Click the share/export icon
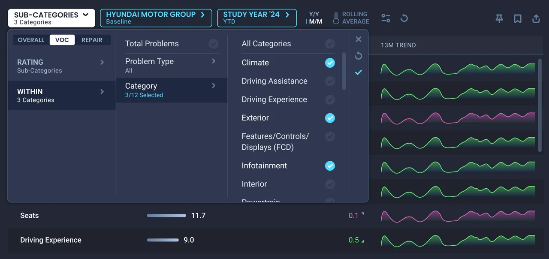Image resolution: width=549 pixels, height=259 pixels. (536, 18)
